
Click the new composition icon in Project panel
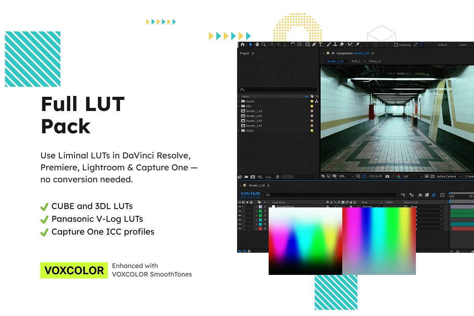pos(253,177)
